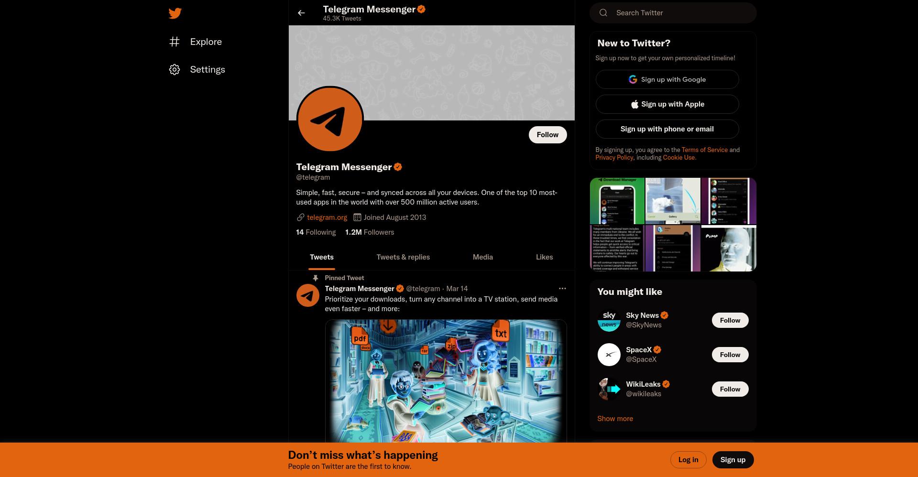The image size is (918, 477).
Task: Follow SpaceX
Action: click(730, 355)
